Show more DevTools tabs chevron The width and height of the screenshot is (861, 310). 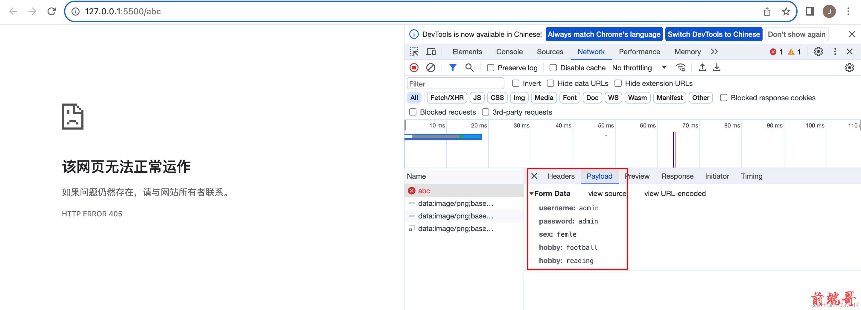(714, 51)
